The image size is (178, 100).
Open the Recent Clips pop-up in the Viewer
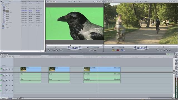[91, 50]
